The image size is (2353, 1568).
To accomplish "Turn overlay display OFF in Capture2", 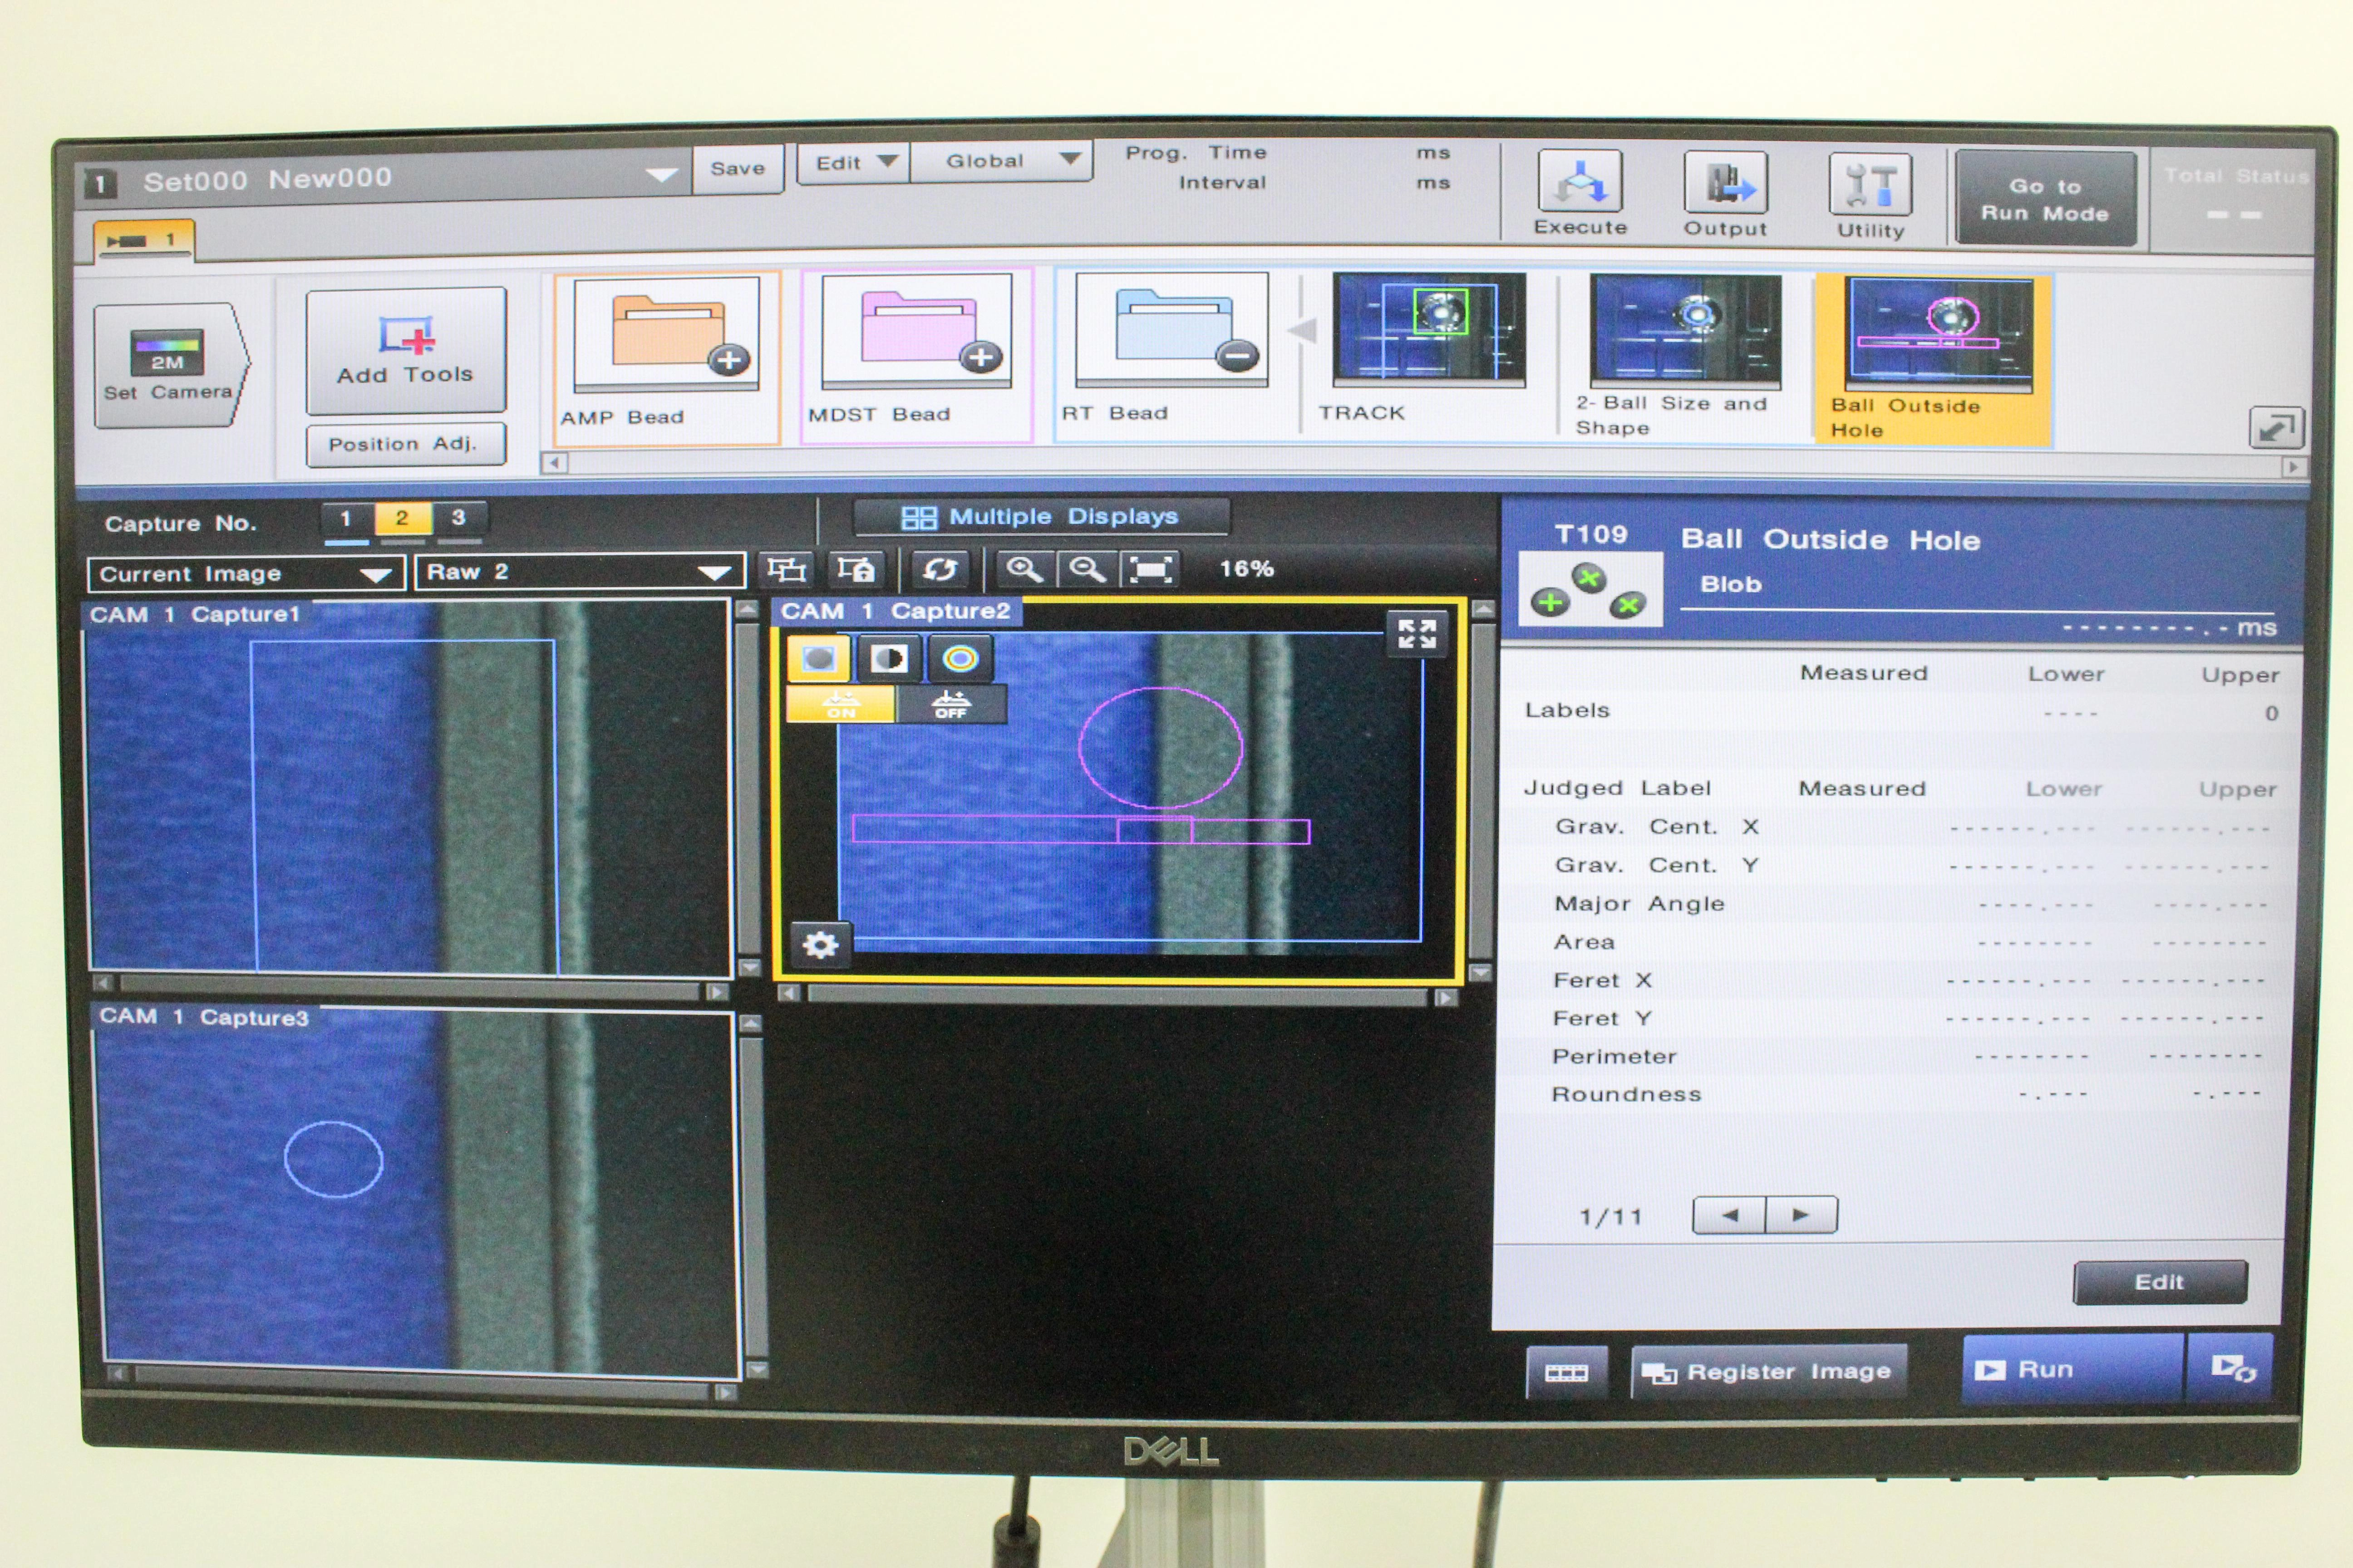I will pos(950,704).
